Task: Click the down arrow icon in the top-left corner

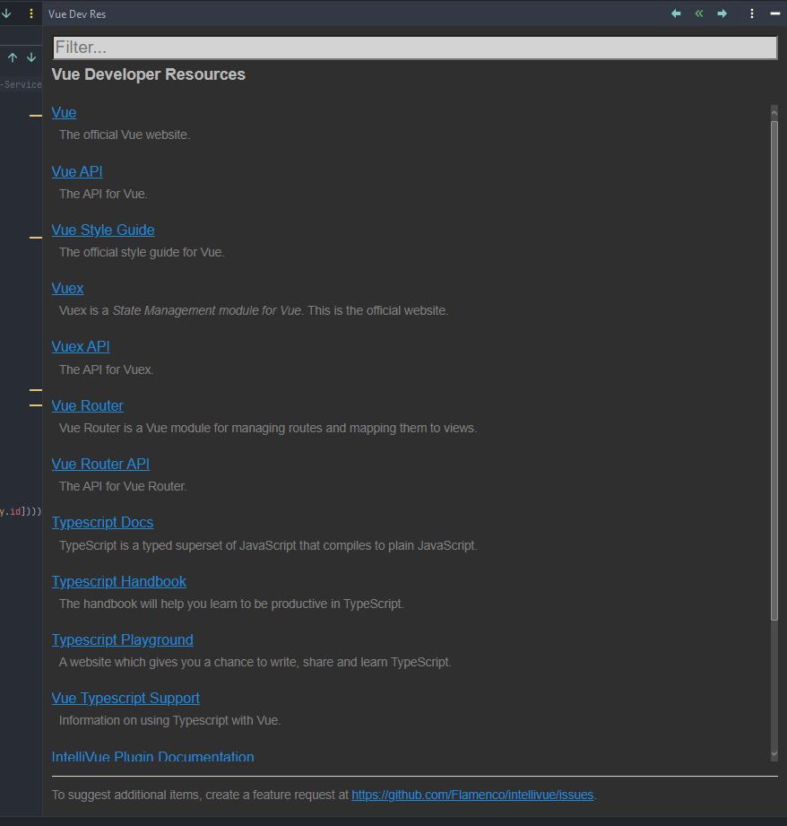Action: [6, 13]
